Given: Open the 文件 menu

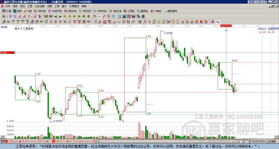Looking at the screenshot, I should [x=8, y=6].
